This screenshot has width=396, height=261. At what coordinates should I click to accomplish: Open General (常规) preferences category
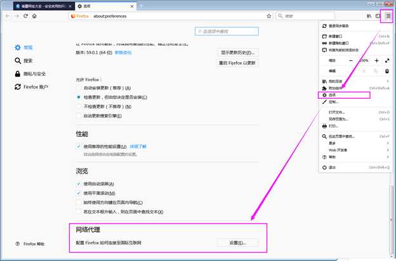pos(23,48)
